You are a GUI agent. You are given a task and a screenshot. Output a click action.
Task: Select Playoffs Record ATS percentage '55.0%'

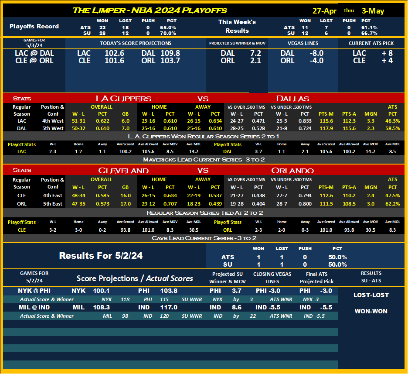[168, 27]
